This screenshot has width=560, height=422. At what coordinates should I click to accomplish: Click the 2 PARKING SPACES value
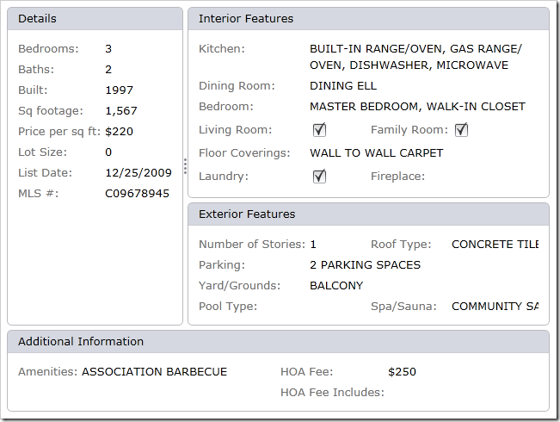point(365,265)
